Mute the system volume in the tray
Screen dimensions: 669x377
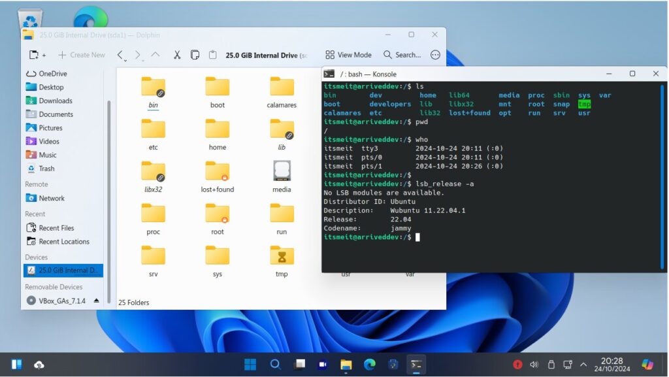click(x=534, y=364)
